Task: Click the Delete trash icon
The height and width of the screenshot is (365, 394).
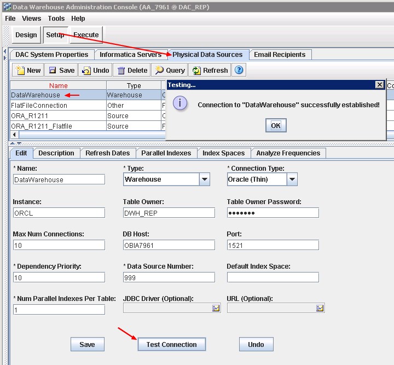Action: (x=121, y=70)
